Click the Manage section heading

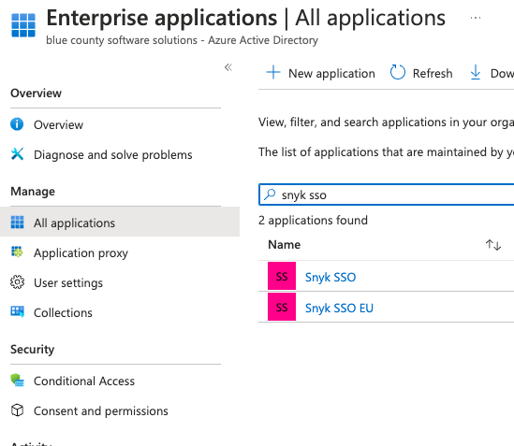click(33, 192)
